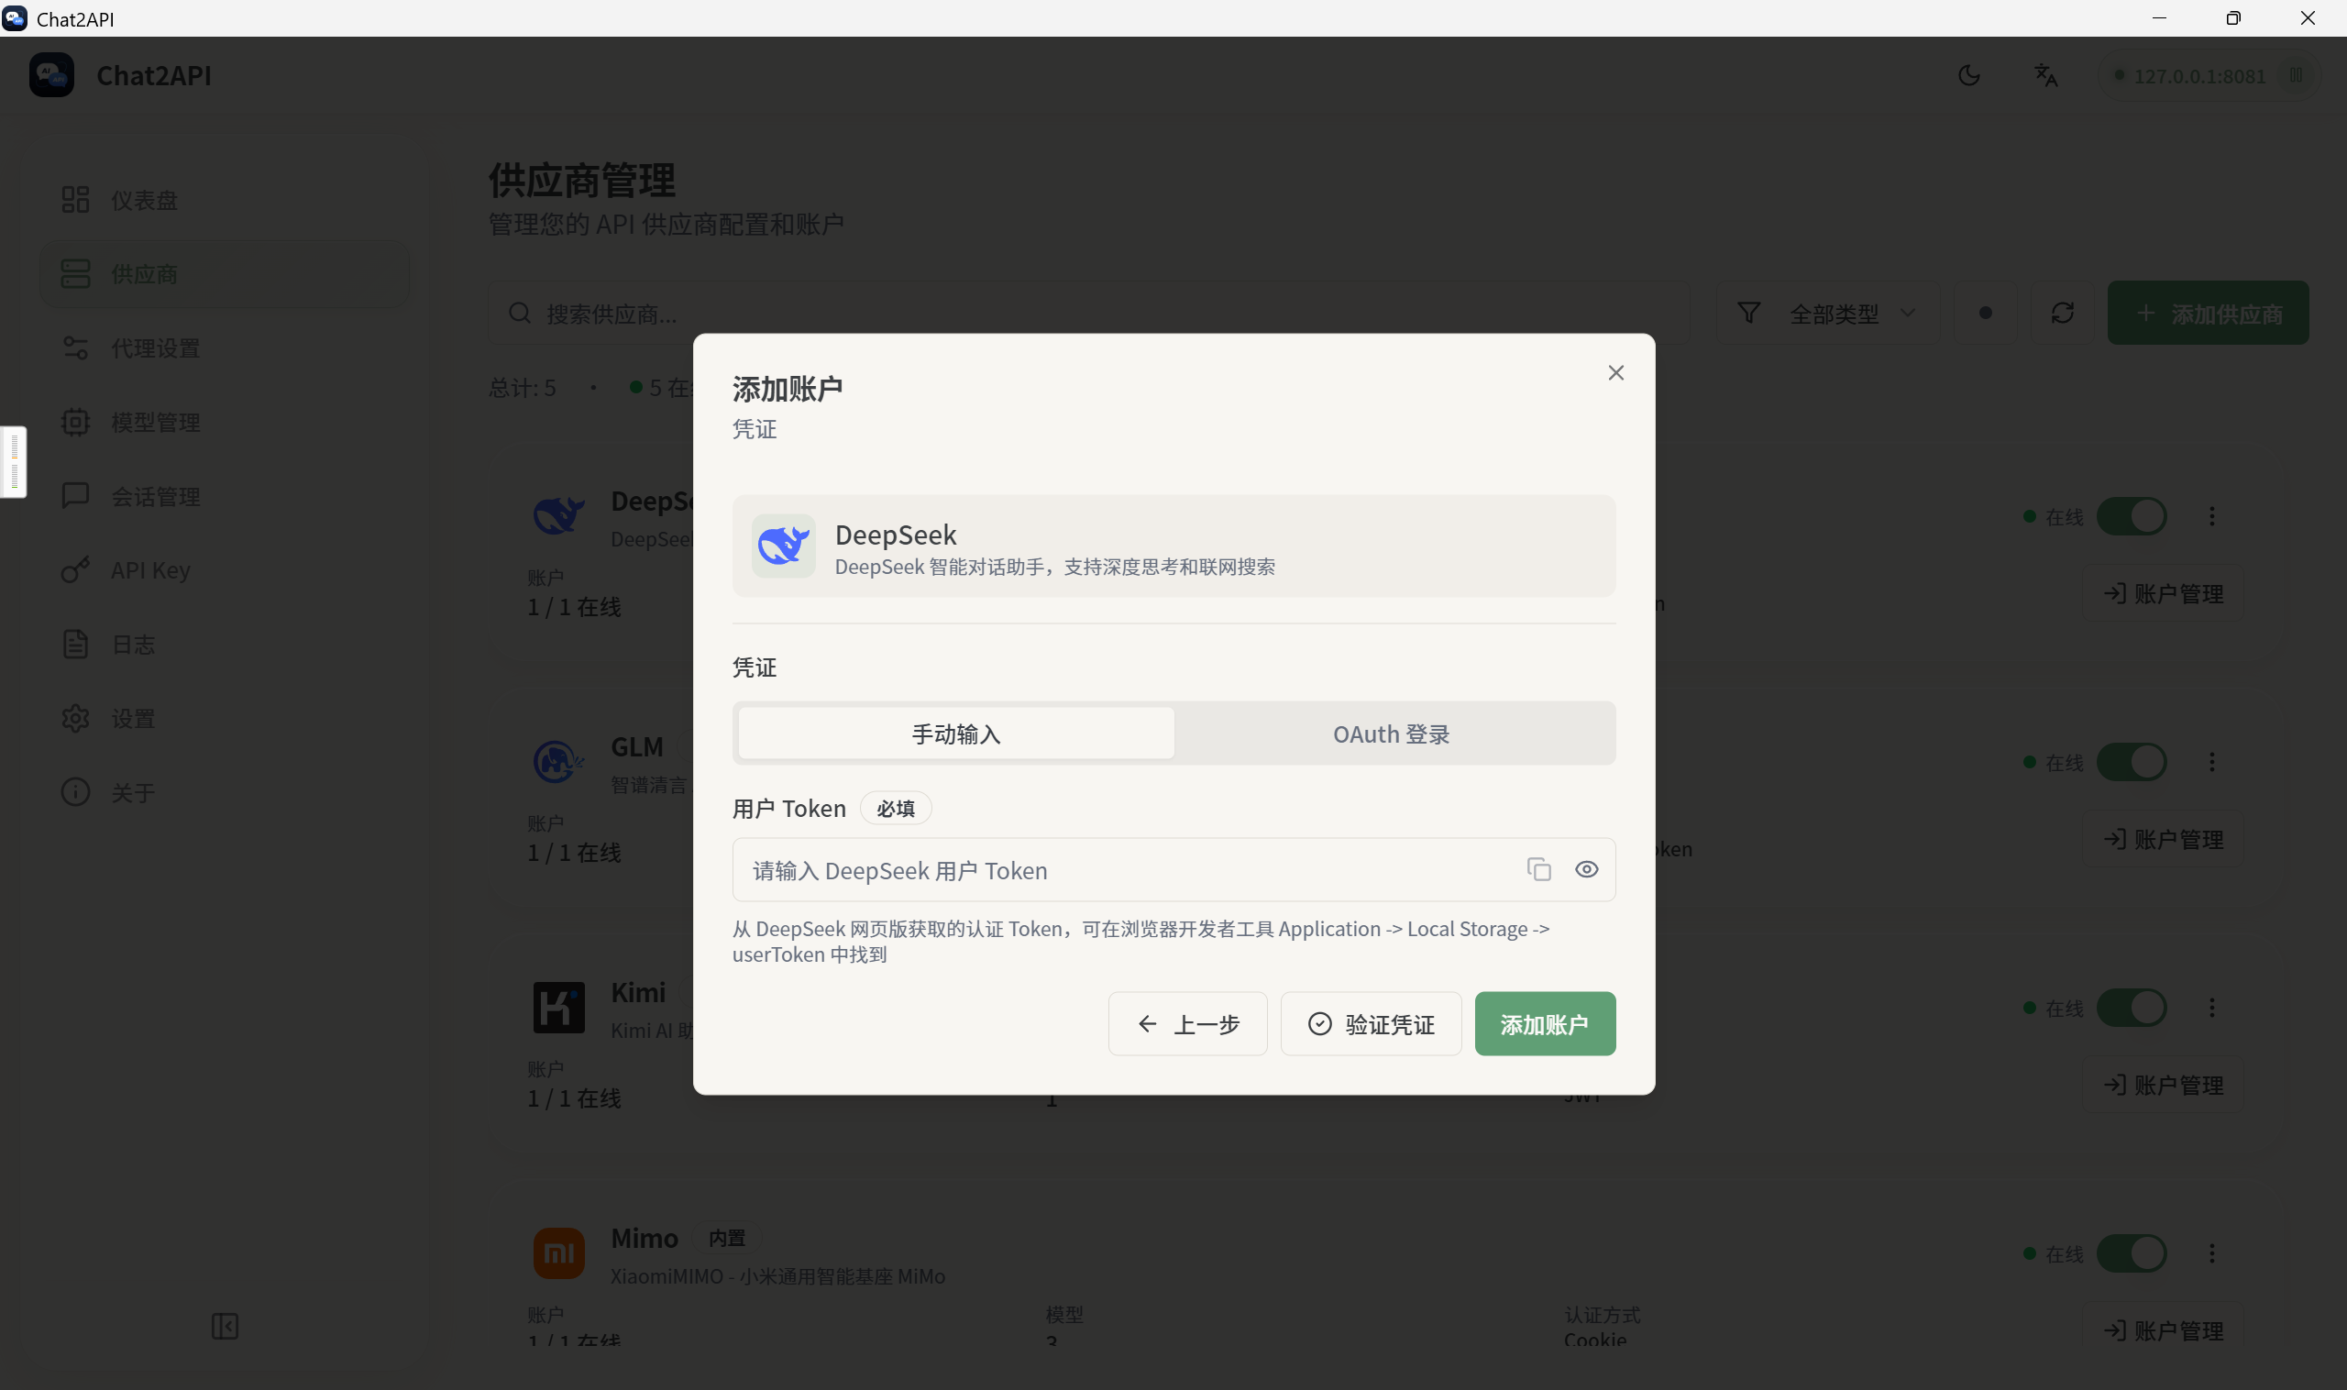This screenshot has height=1390, width=2347.
Task: Open 关于 in the sidebar
Action: 225,791
